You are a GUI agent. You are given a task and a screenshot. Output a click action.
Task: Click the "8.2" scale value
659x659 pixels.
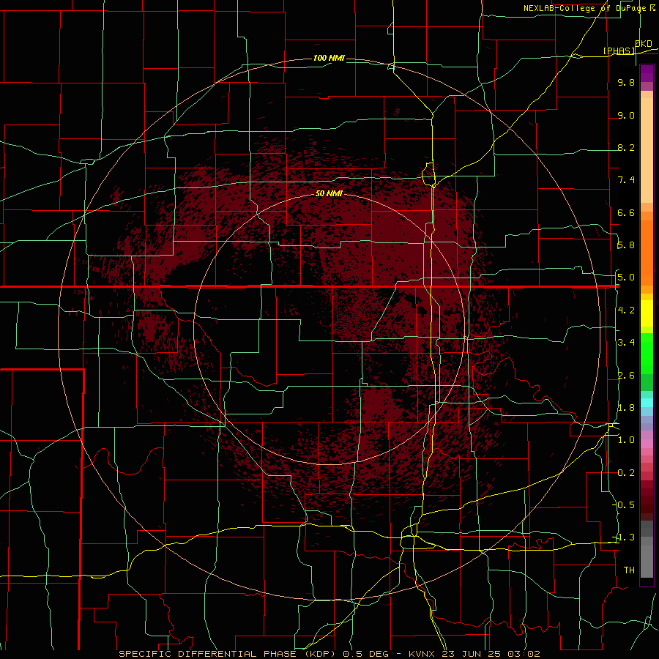tap(626, 147)
